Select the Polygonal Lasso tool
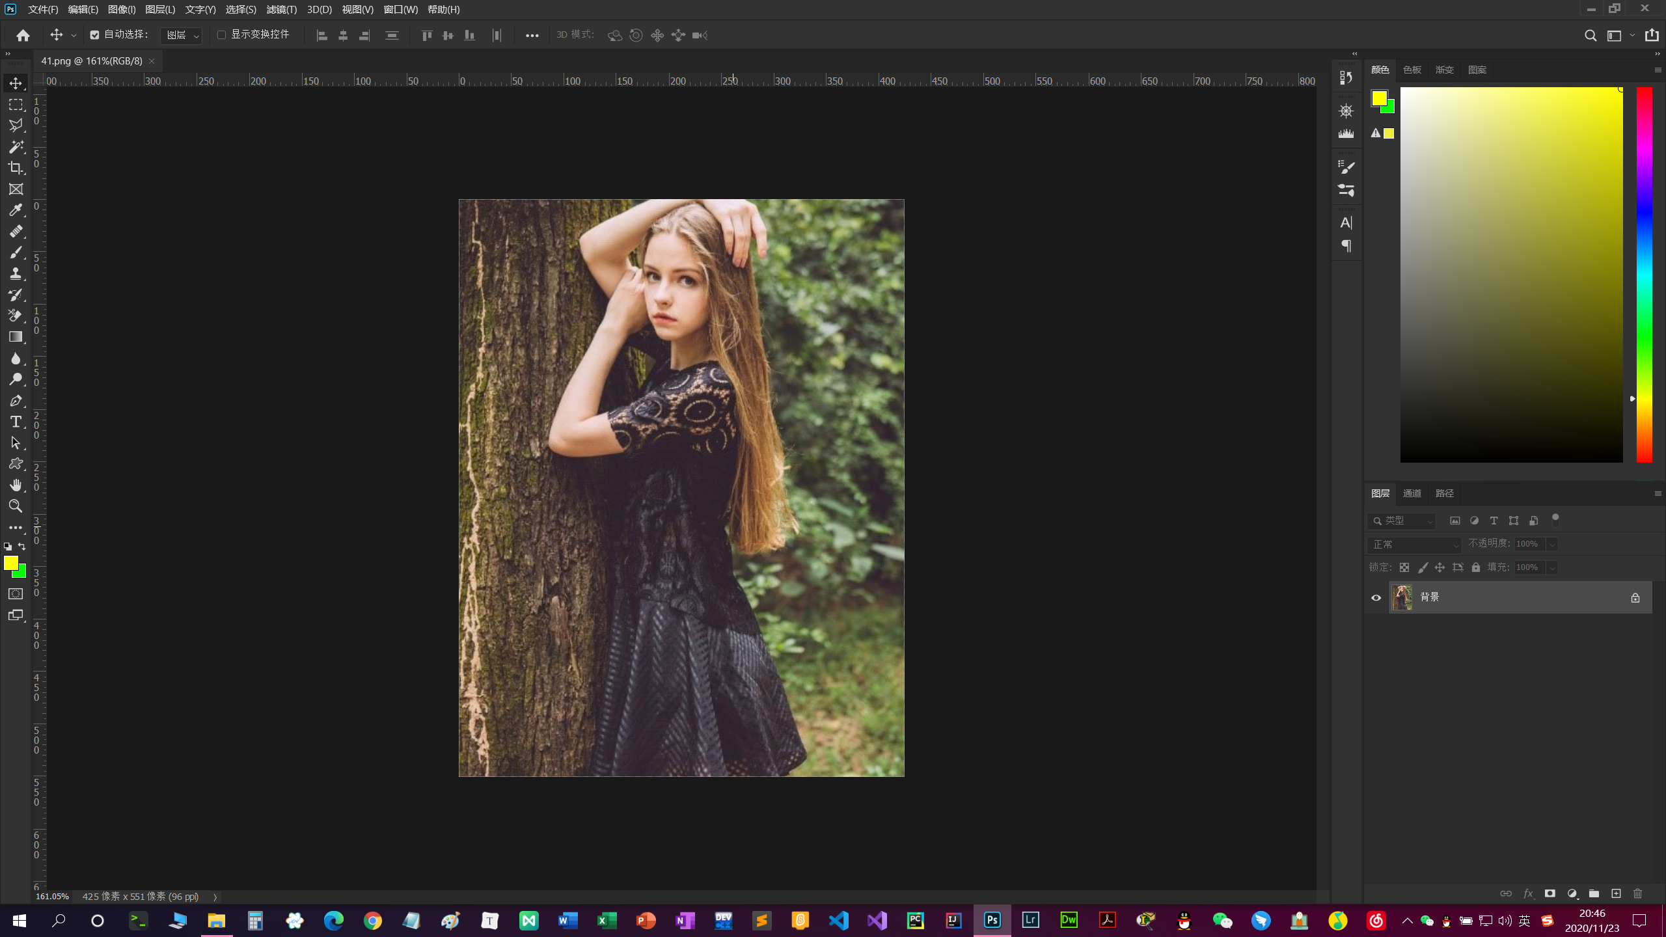1666x937 pixels. coord(16,125)
